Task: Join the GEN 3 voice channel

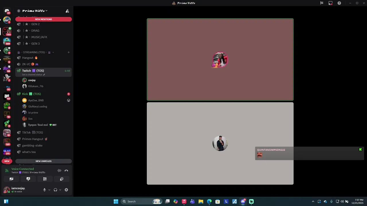Action: [44, 44]
